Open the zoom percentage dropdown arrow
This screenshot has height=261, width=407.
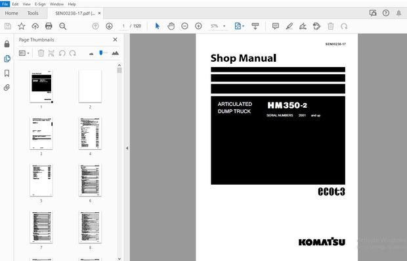[x=225, y=26]
